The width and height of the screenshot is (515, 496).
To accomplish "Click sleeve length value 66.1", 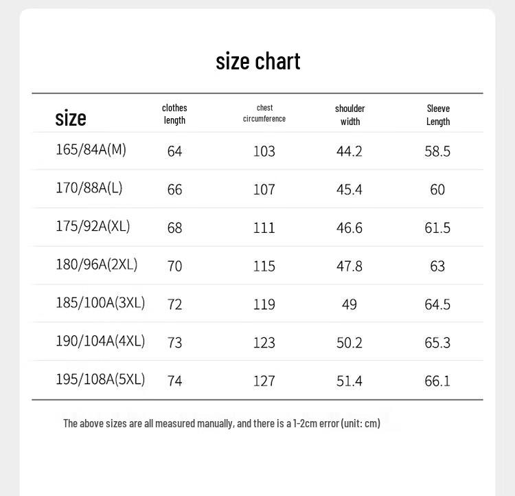I will pos(437,381).
